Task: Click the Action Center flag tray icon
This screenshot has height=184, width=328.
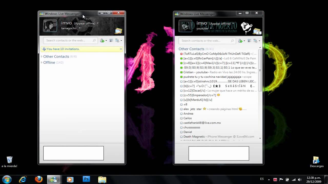Action: click(281, 180)
